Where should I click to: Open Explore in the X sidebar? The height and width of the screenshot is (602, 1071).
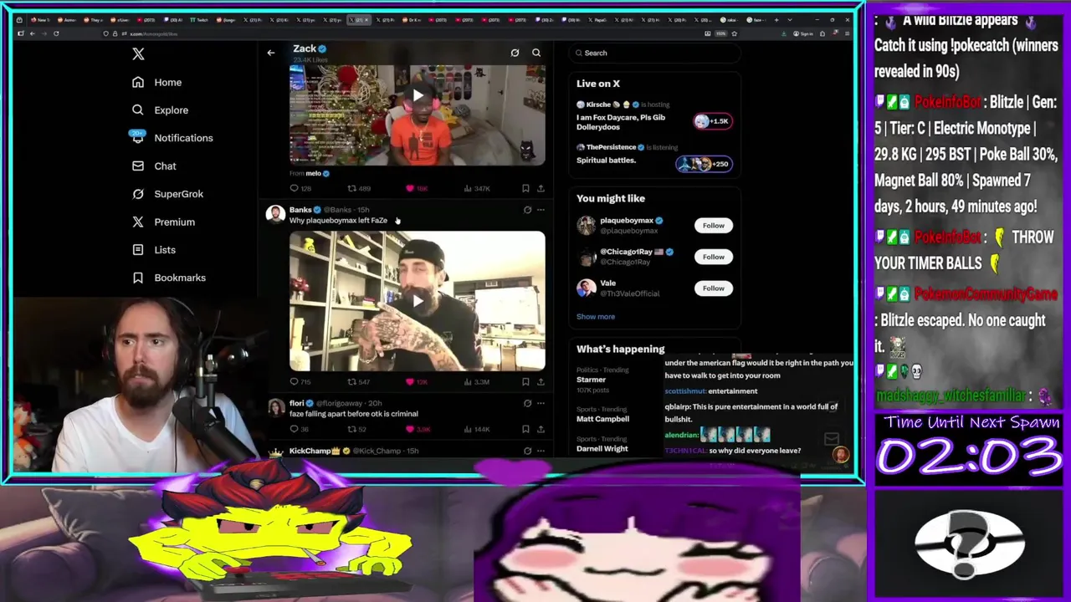160,110
